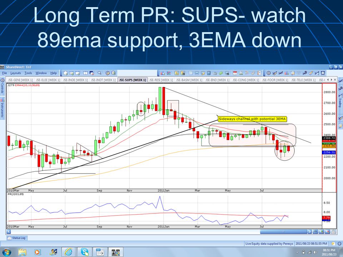Click the chart horizontal scrollbar thumb
Image resolution: width=343 pixels, height=257 pixels.
[283, 231]
